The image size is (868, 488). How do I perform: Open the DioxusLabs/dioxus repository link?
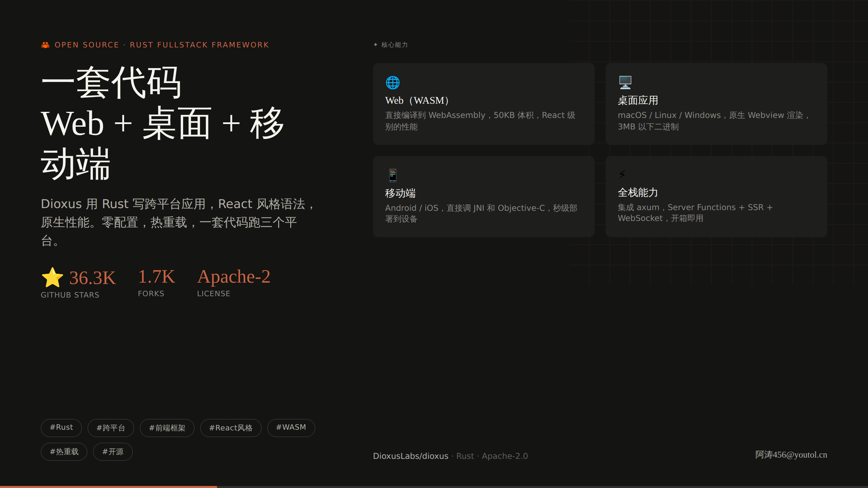point(411,456)
